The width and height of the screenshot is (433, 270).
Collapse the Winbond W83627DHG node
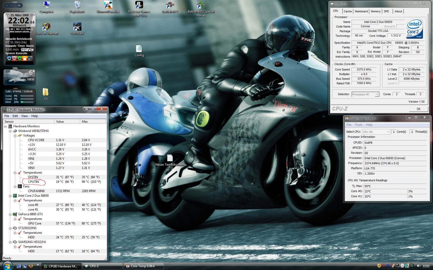[10, 131]
